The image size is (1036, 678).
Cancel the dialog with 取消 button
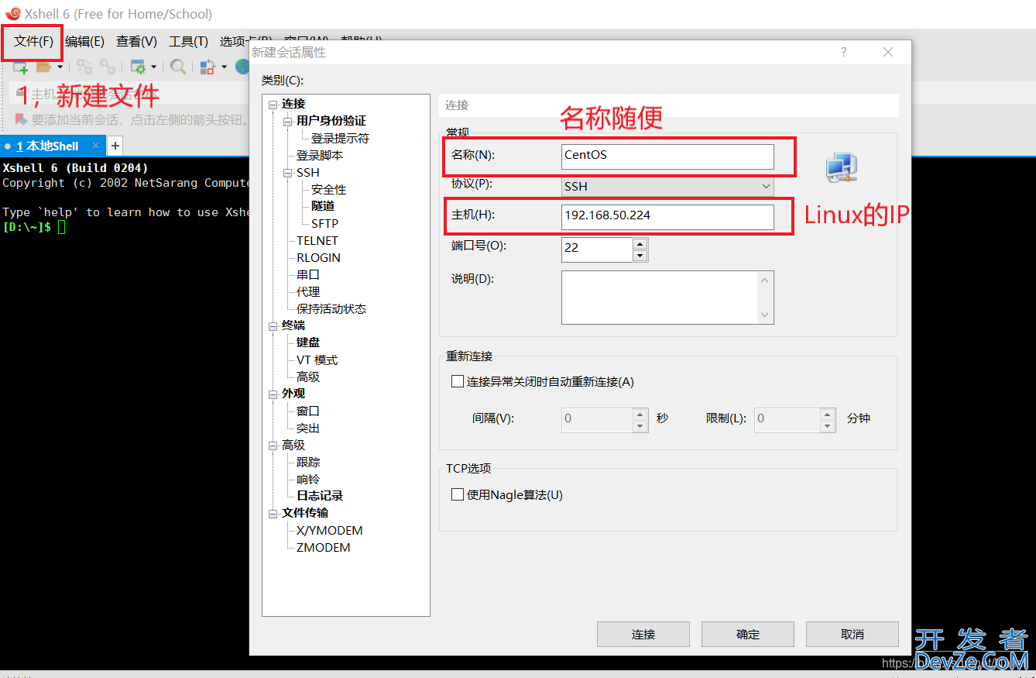tap(852, 634)
